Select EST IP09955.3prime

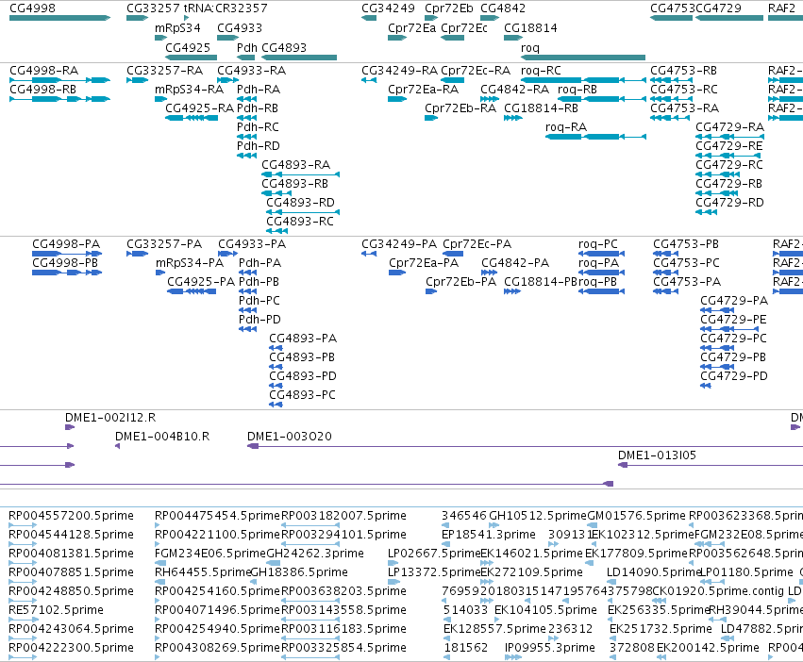pyautogui.click(x=549, y=648)
